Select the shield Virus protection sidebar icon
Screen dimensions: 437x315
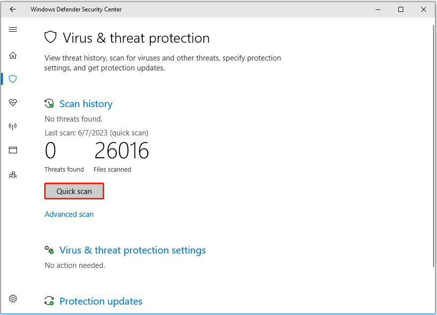[x=13, y=79]
